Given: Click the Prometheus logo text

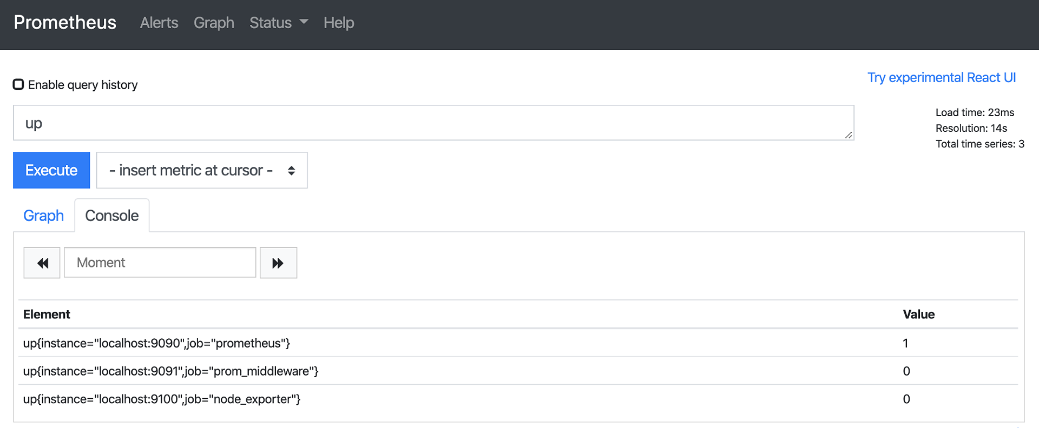Looking at the screenshot, I should [x=64, y=22].
